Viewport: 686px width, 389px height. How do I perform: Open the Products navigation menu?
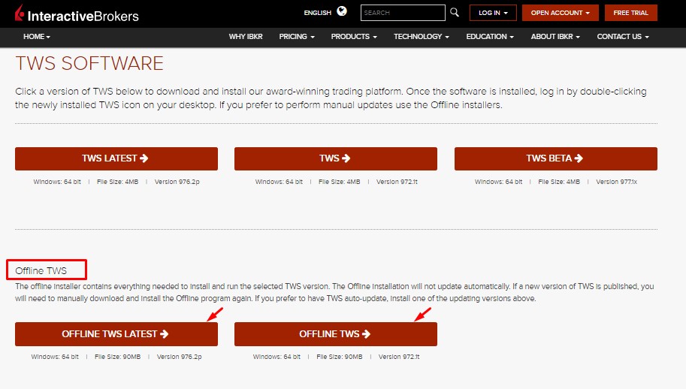pos(354,37)
